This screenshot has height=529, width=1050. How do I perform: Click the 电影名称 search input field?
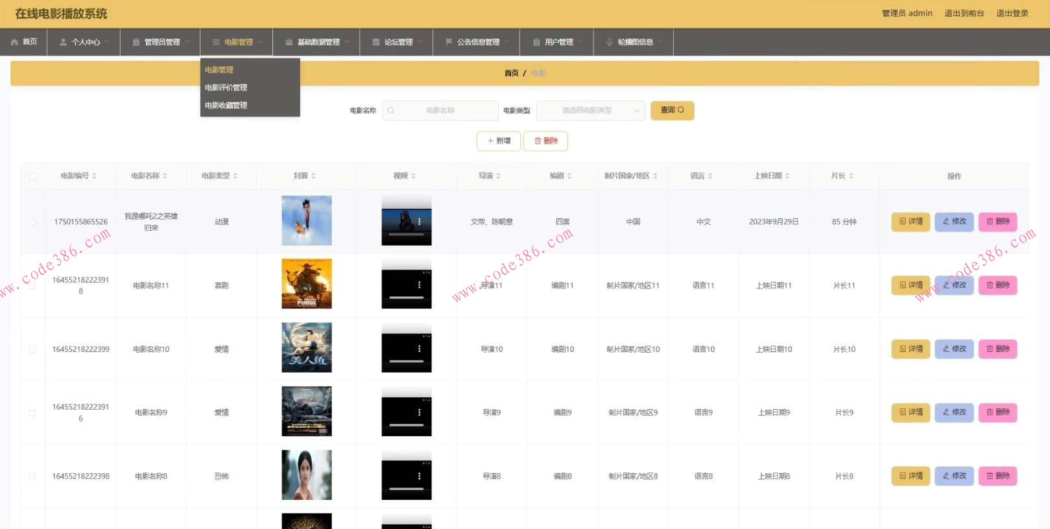[x=441, y=111]
